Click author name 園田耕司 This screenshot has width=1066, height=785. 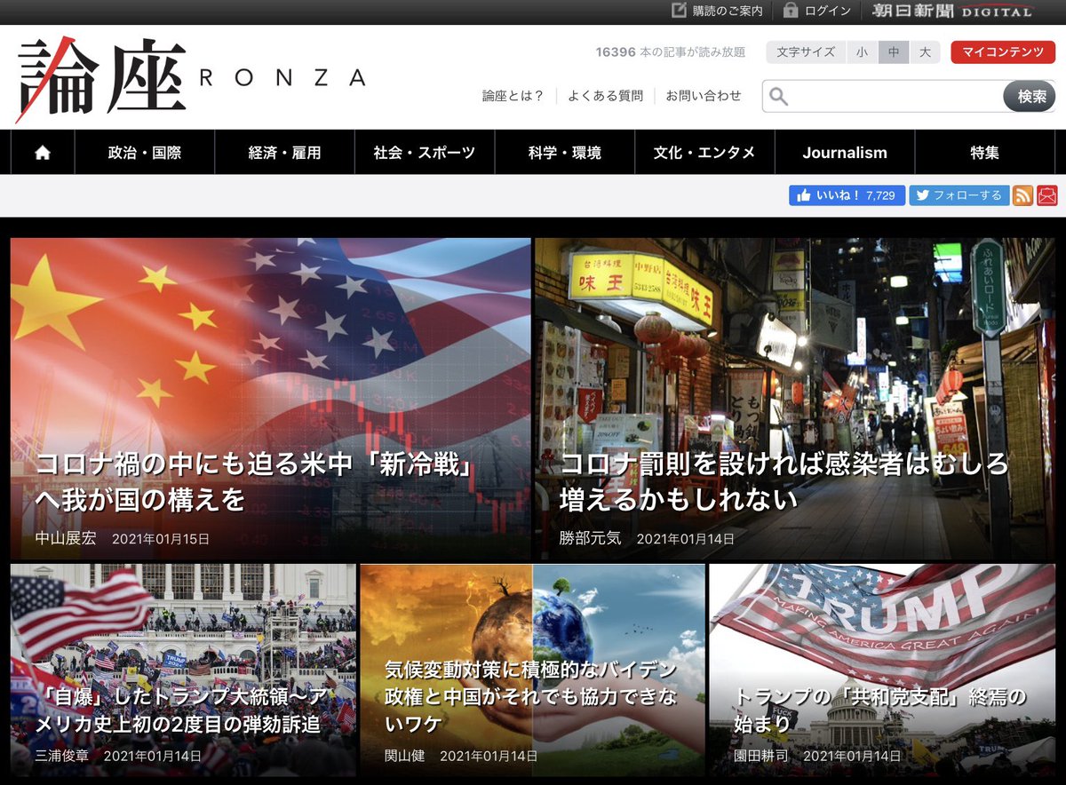point(761,756)
